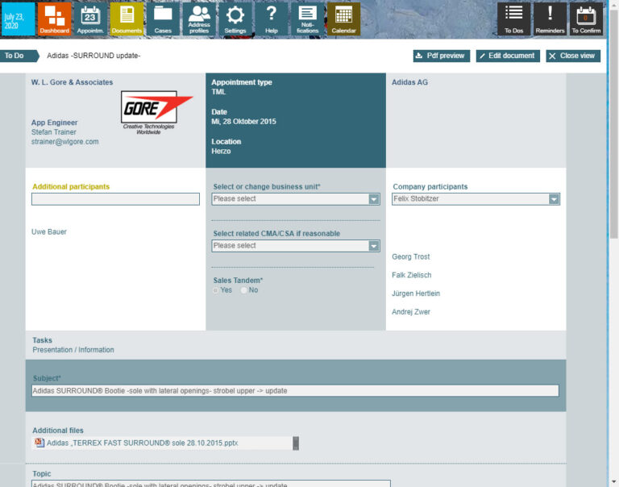Open the Cases folder icon
The height and width of the screenshot is (487, 619).
[163, 19]
